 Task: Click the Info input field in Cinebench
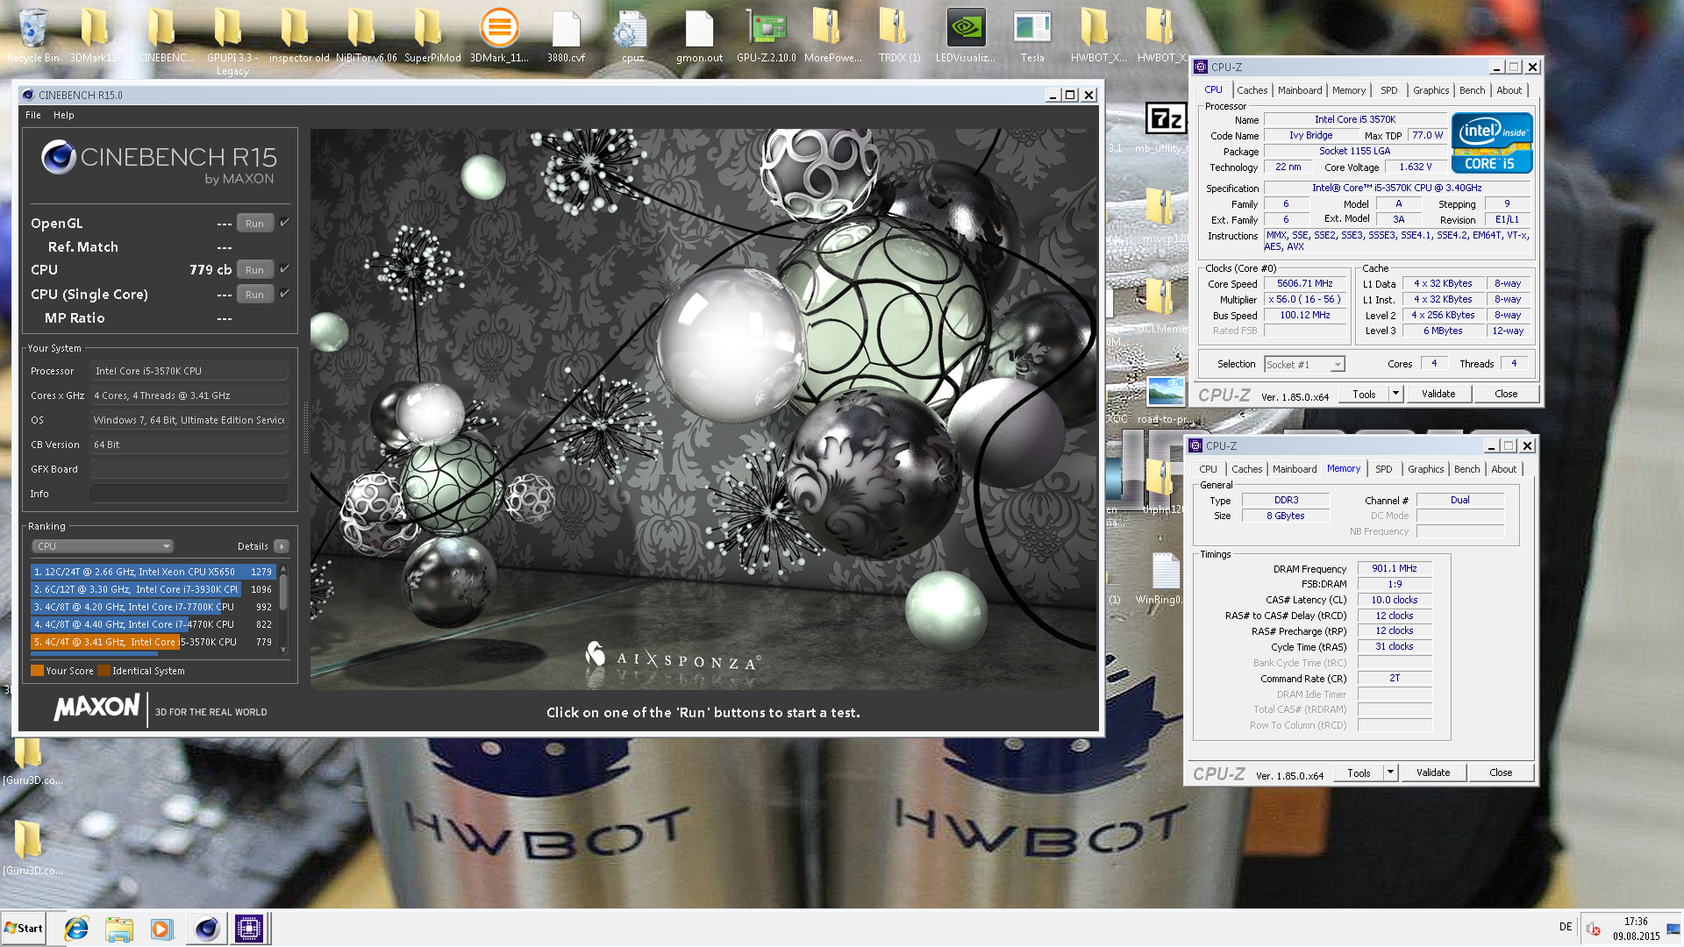point(189,494)
